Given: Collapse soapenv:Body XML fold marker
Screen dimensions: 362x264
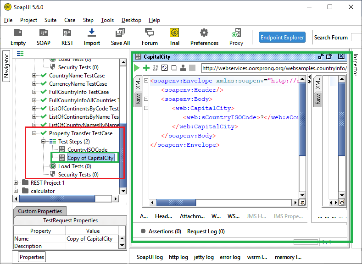Looking at the screenshot, I should tap(146, 99).
